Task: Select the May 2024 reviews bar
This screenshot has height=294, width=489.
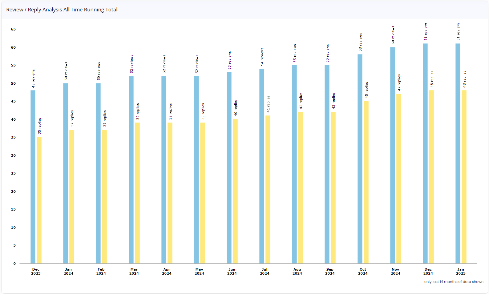Action: click(x=196, y=170)
